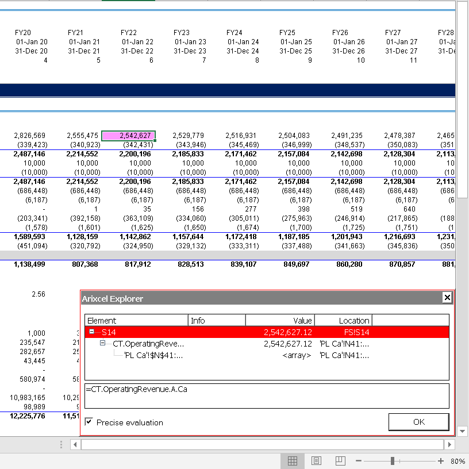Click OK in Arixcel Explorer
469x469 pixels.
pyautogui.click(x=419, y=422)
